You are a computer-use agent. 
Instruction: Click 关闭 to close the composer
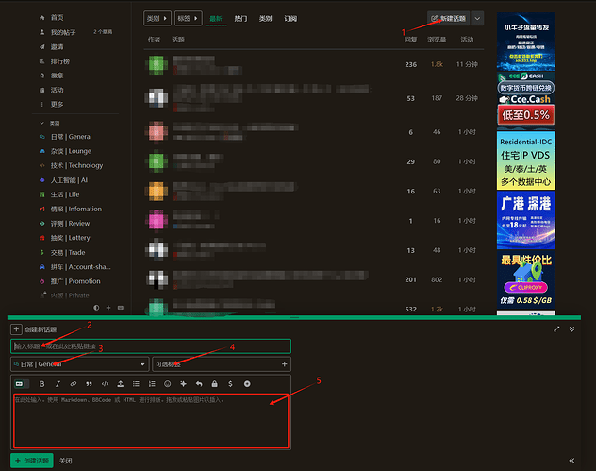coord(66,461)
